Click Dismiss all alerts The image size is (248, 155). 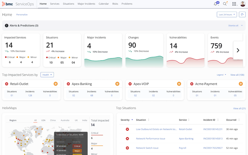tap(233, 26)
